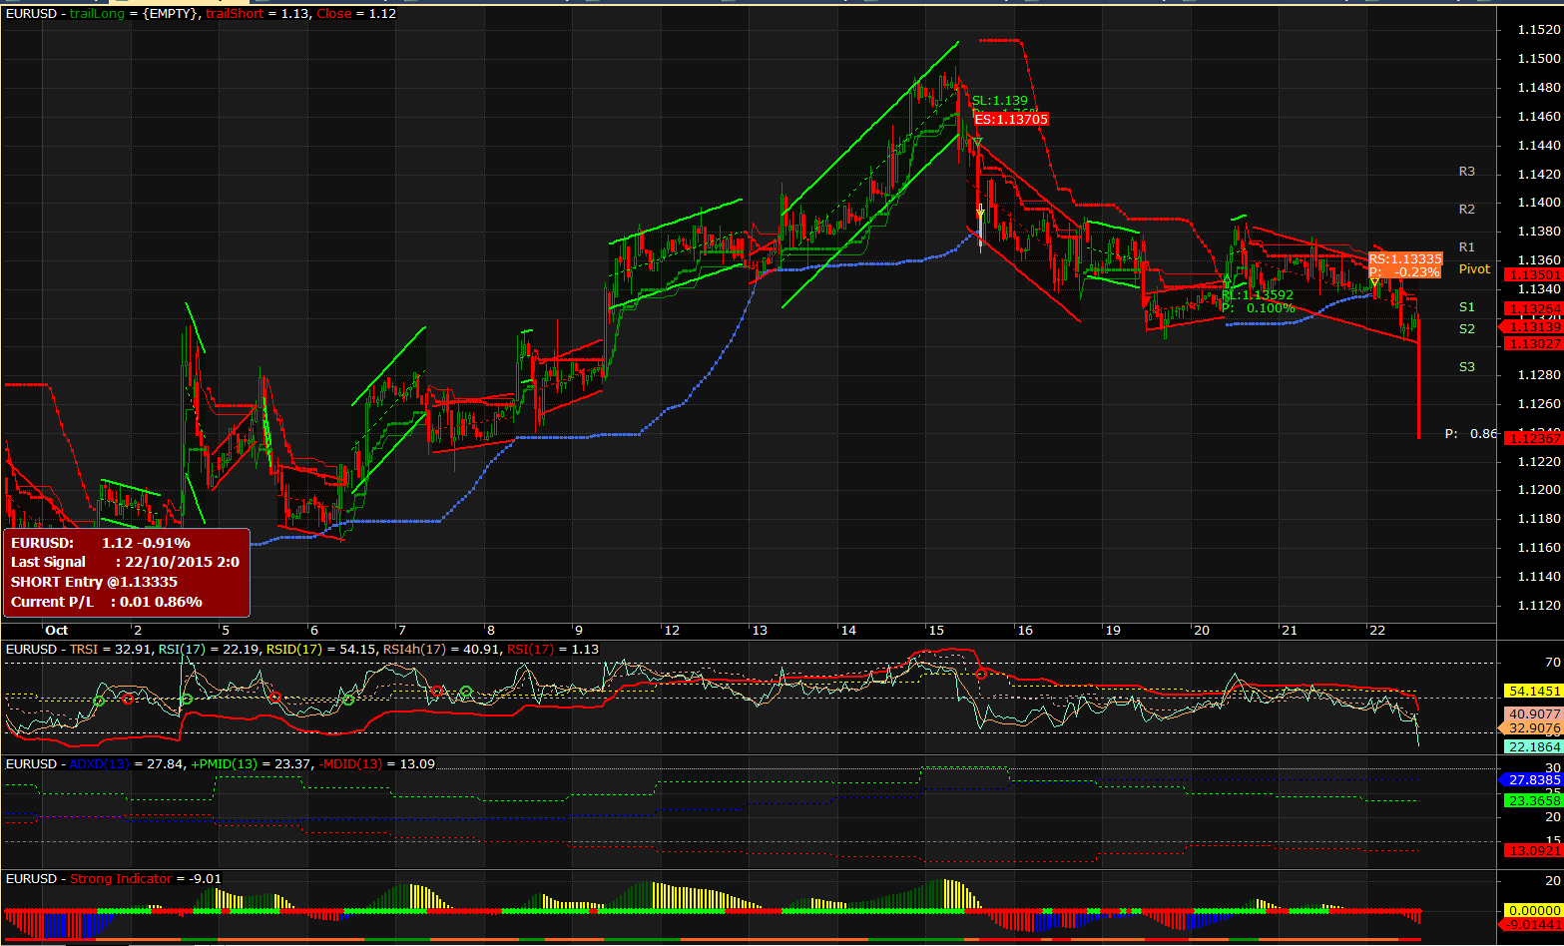The width and height of the screenshot is (1564, 946).
Task: Click the 22 date tick on the time axis
Action: coord(1377,630)
